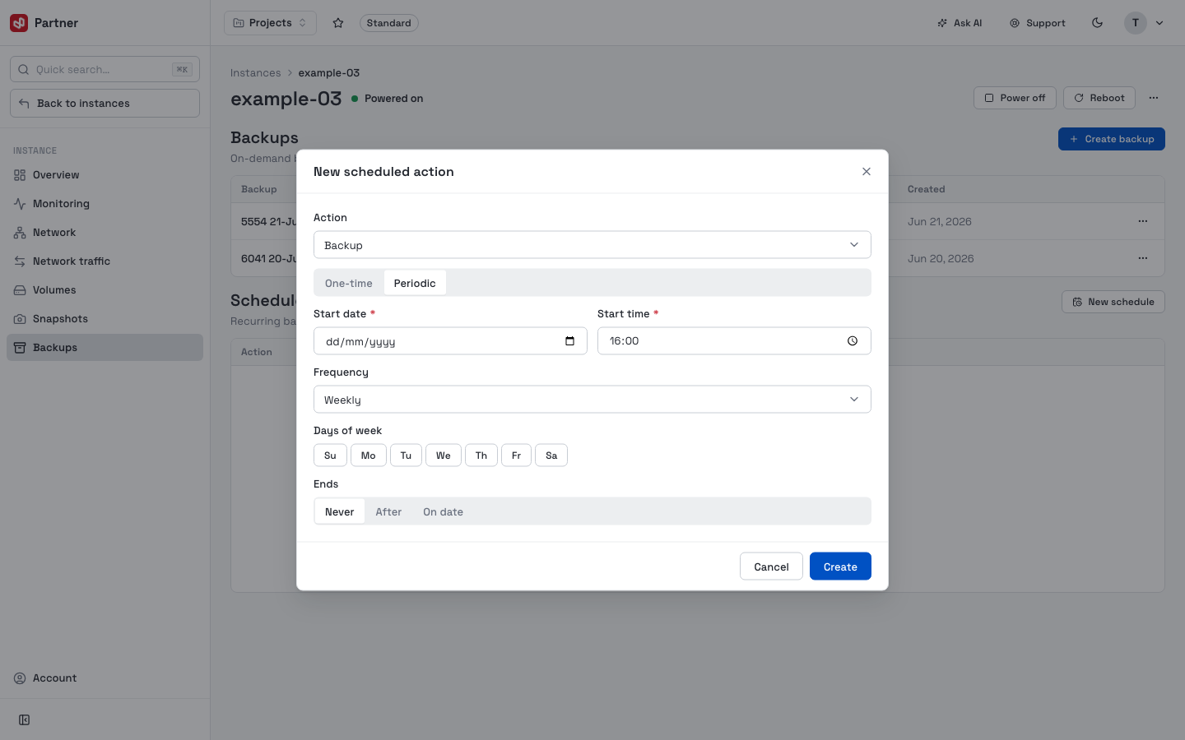Go to Overview in sidebar
The width and height of the screenshot is (1185, 740).
(x=105, y=175)
